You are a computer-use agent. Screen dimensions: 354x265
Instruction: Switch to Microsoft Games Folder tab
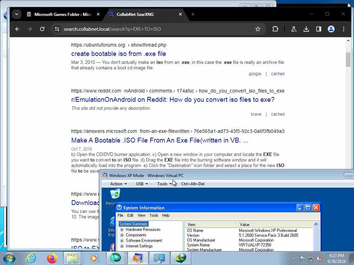tap(63, 14)
